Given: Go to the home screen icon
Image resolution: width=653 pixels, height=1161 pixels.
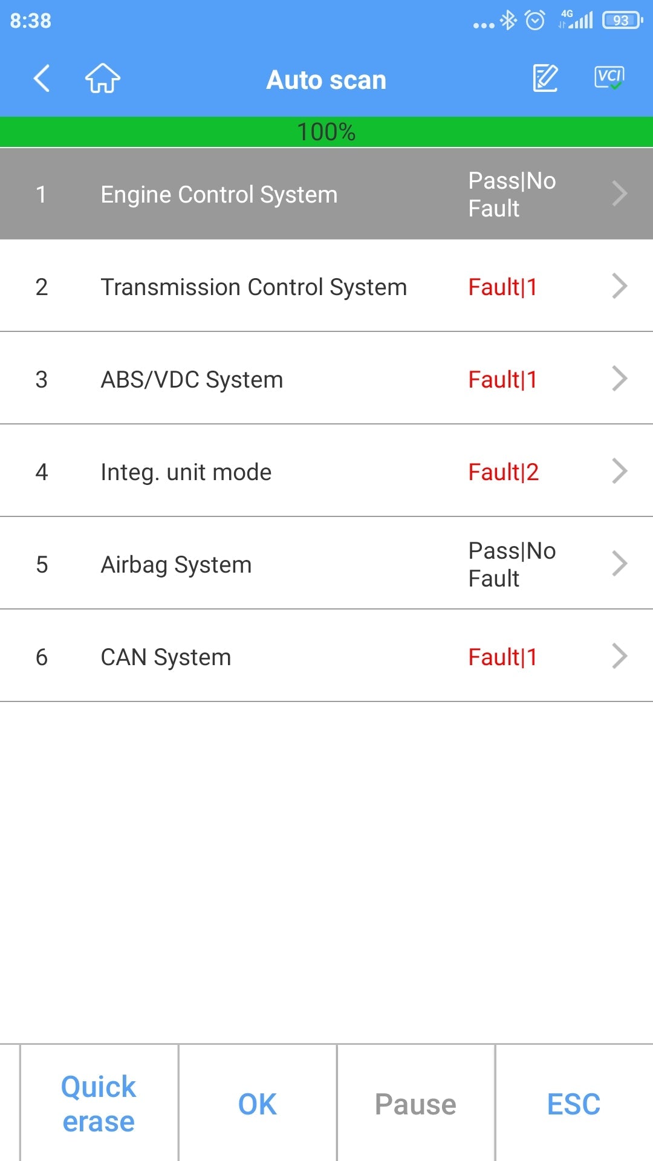Looking at the screenshot, I should click(103, 79).
